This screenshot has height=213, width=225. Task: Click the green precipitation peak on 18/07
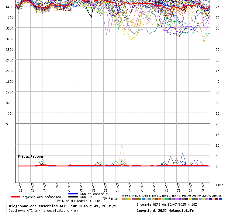click(x=43, y=159)
